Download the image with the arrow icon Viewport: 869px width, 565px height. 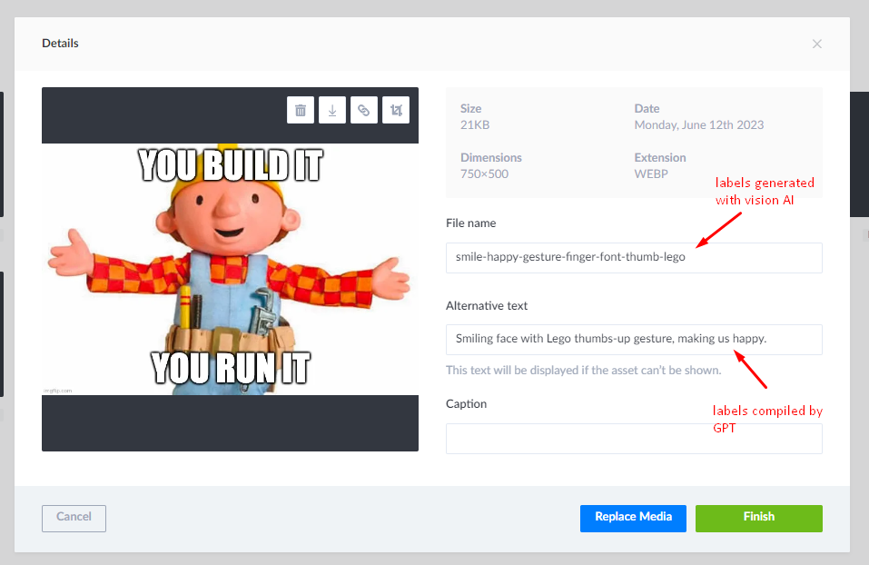click(332, 110)
